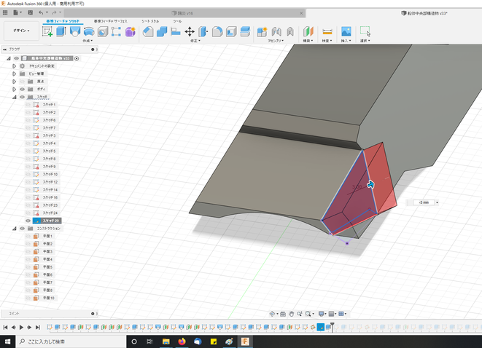Activate the root component radio button
The image size is (482, 348).
(x=77, y=58)
